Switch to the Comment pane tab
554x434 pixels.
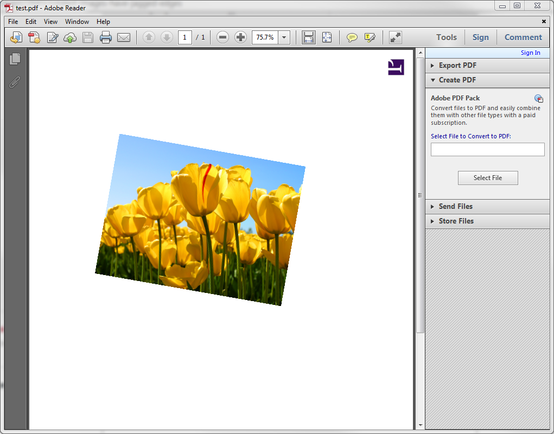[x=523, y=37]
